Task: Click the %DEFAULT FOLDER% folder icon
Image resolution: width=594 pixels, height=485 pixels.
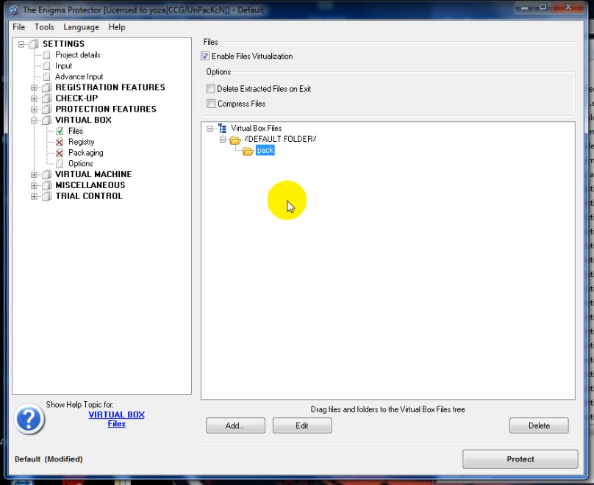Action: (x=235, y=140)
